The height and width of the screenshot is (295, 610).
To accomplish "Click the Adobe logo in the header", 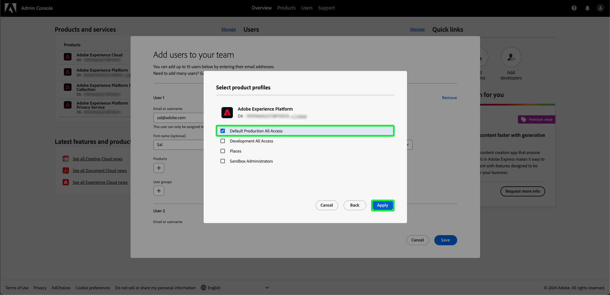I will tap(10, 8).
